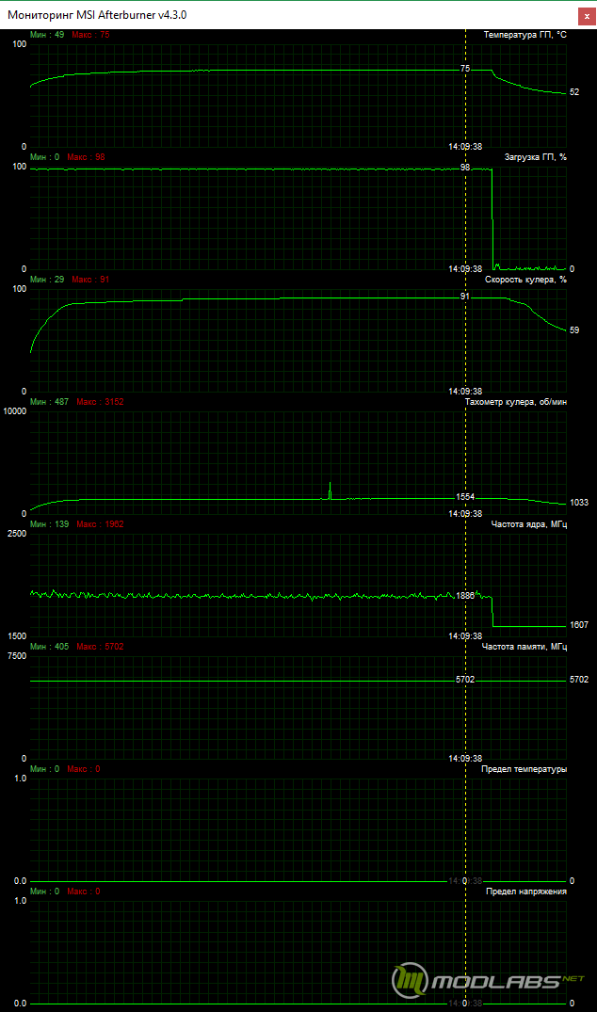Click the 'Предел температуры' graph title
This screenshot has height=1012, width=597.
(x=524, y=769)
